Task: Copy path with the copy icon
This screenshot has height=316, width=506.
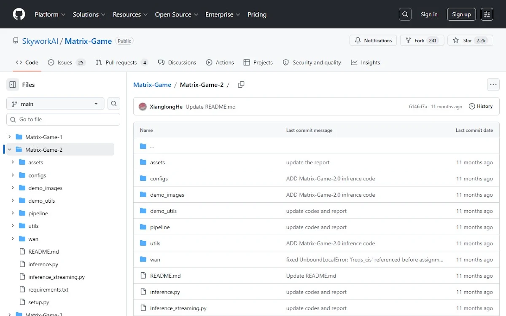Action: [241, 85]
